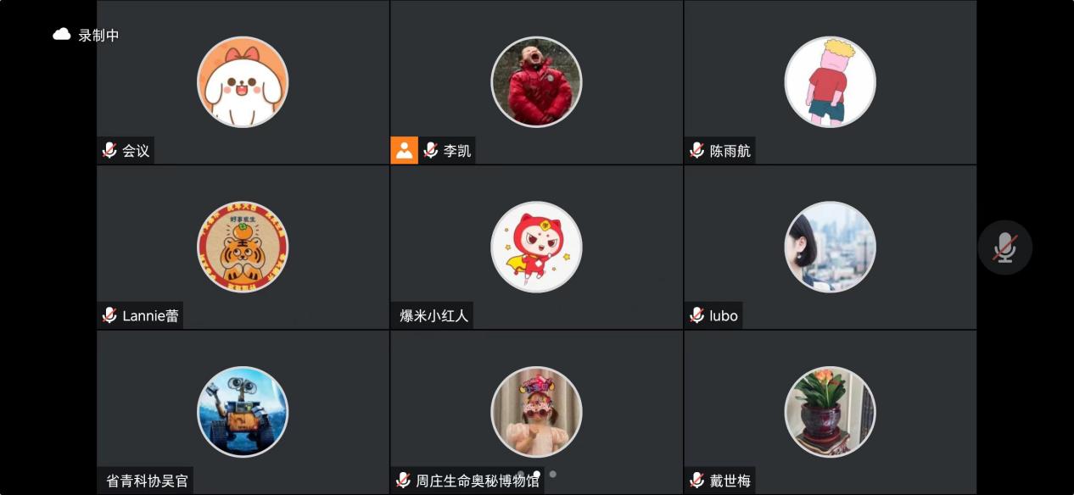Select the red cartoon avatar of 爆米小红人
1074x495 pixels.
point(536,247)
